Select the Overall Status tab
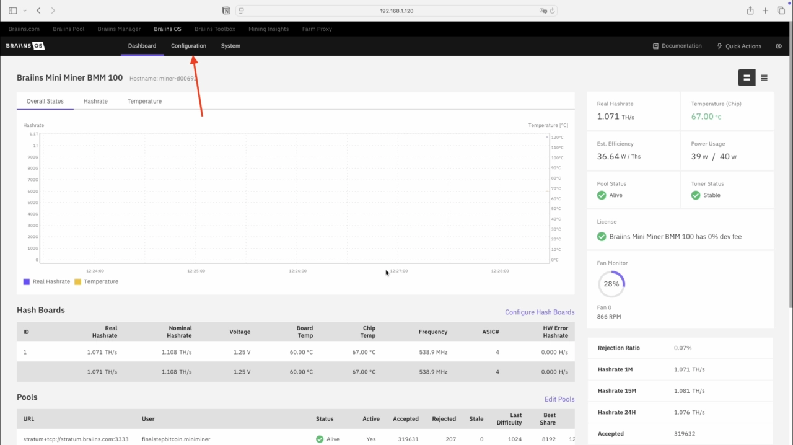 (x=45, y=101)
